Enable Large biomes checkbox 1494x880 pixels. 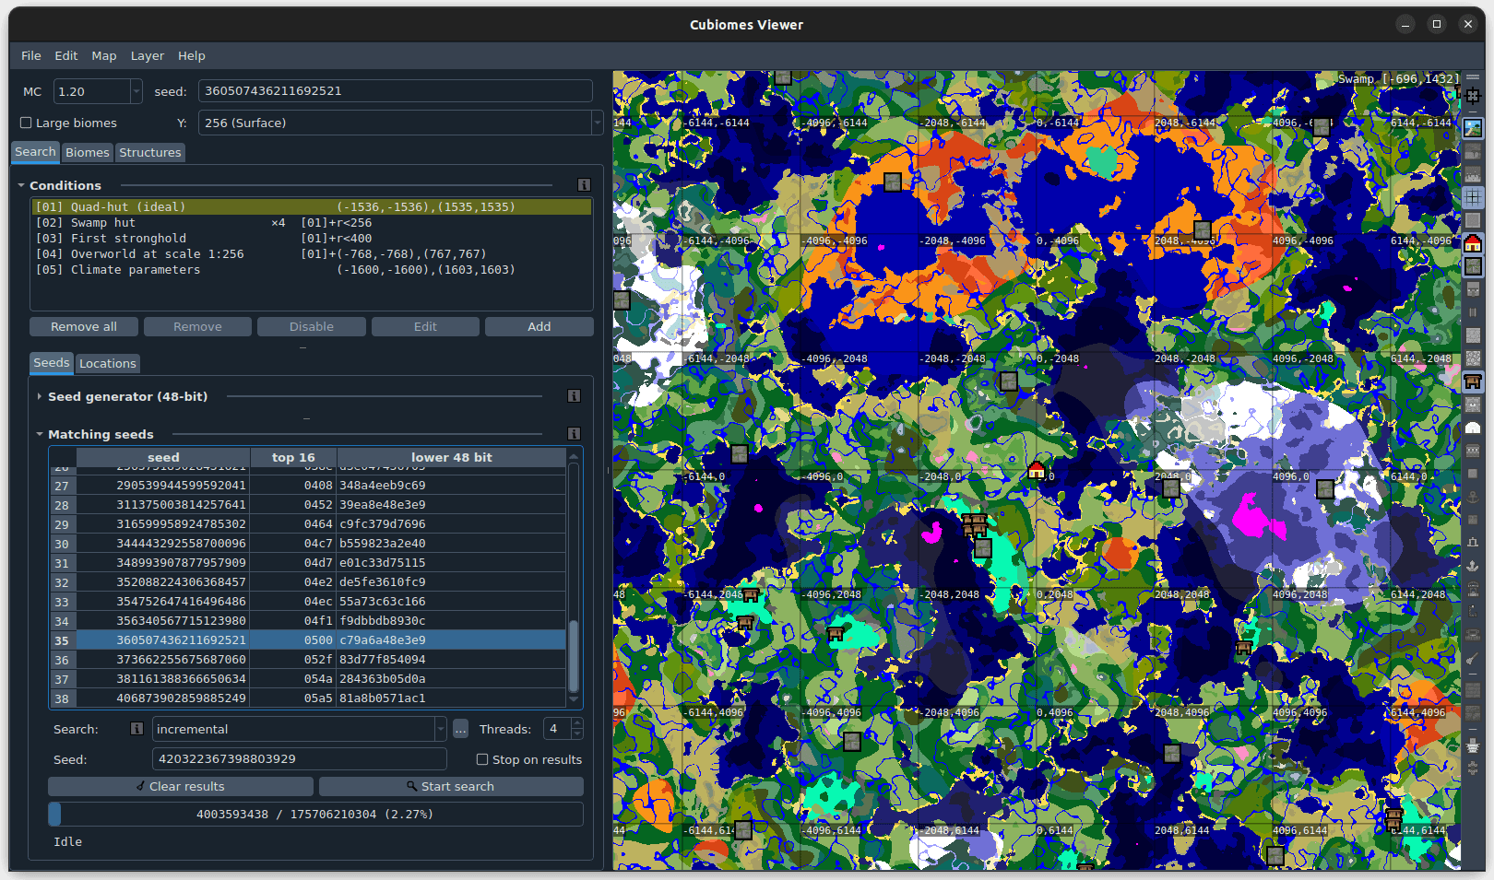tap(26, 123)
